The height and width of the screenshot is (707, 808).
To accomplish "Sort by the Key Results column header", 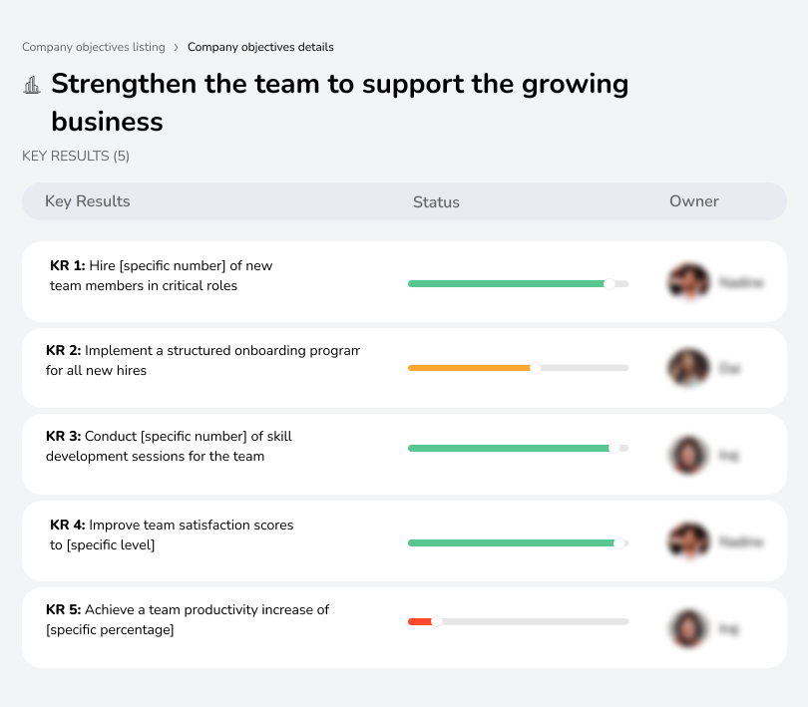I will point(87,201).
